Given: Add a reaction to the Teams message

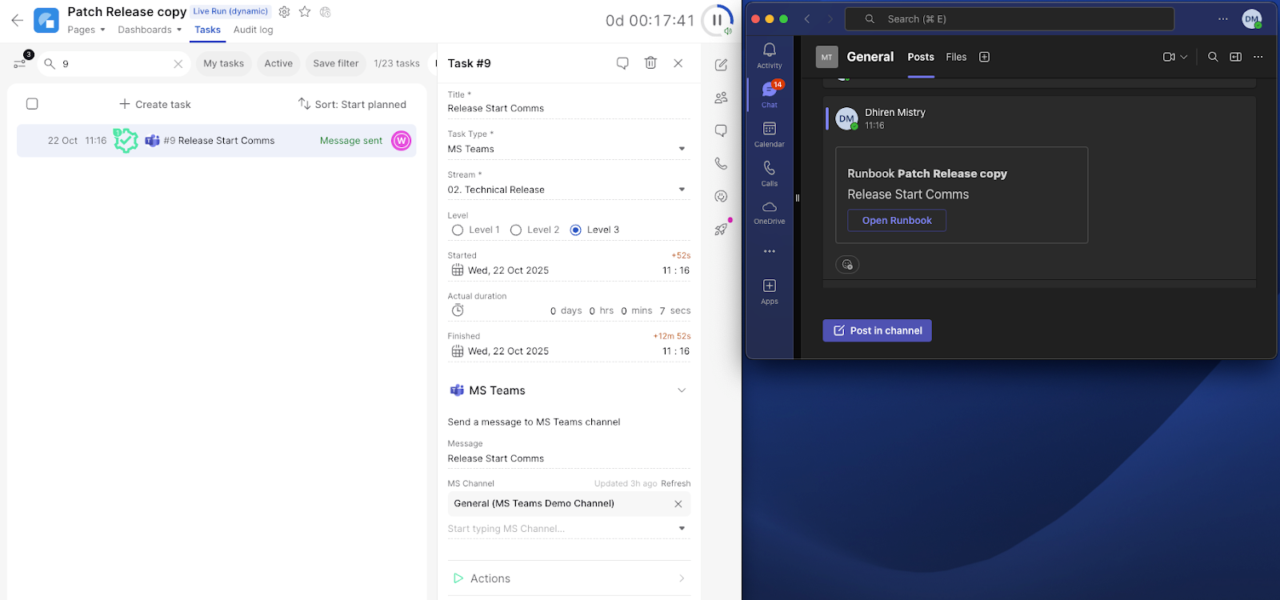Looking at the screenshot, I should pyautogui.click(x=847, y=265).
